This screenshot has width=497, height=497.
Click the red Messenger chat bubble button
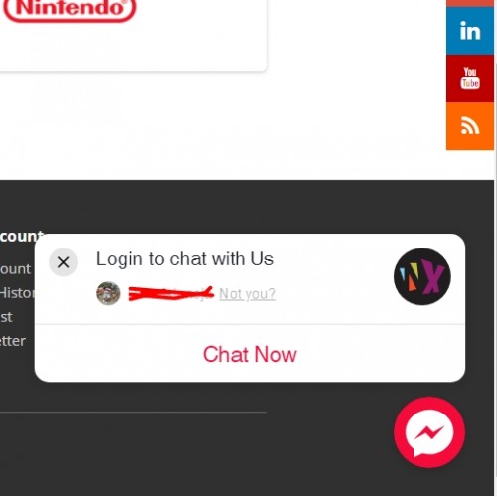click(x=429, y=432)
